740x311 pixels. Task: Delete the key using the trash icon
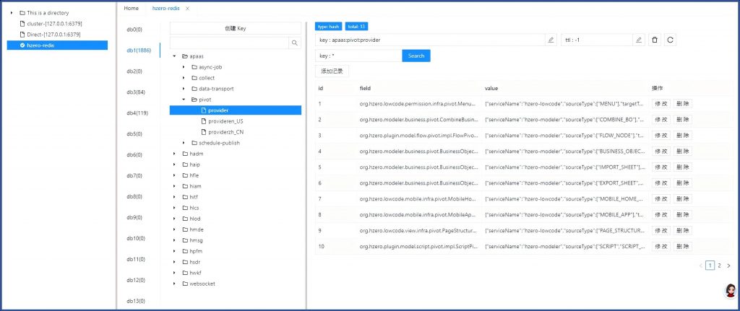click(x=655, y=40)
